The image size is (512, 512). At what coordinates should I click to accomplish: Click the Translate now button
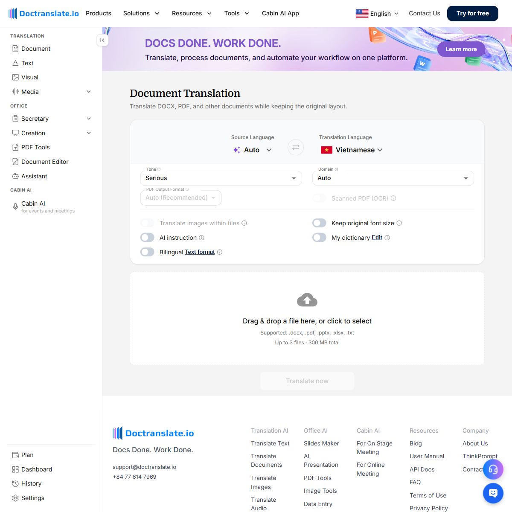[307, 381]
